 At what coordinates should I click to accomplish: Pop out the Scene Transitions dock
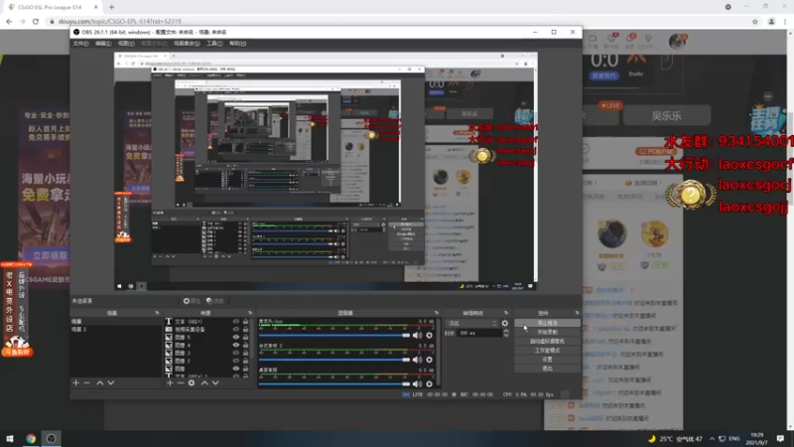(x=506, y=313)
